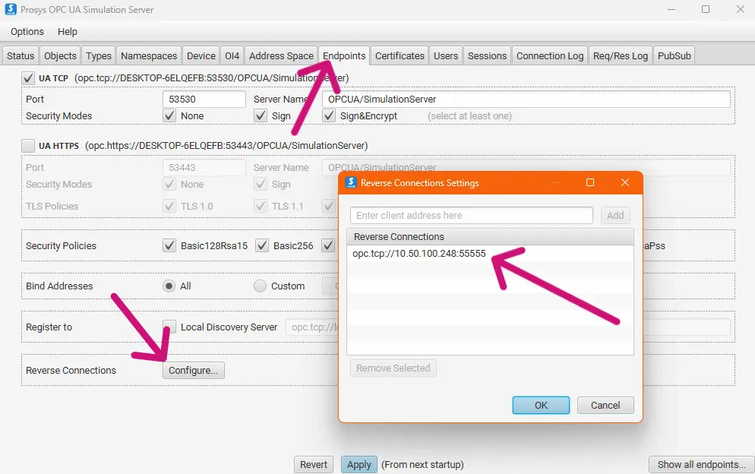Open the Options menu
This screenshot has width=755, height=474.
tap(27, 32)
